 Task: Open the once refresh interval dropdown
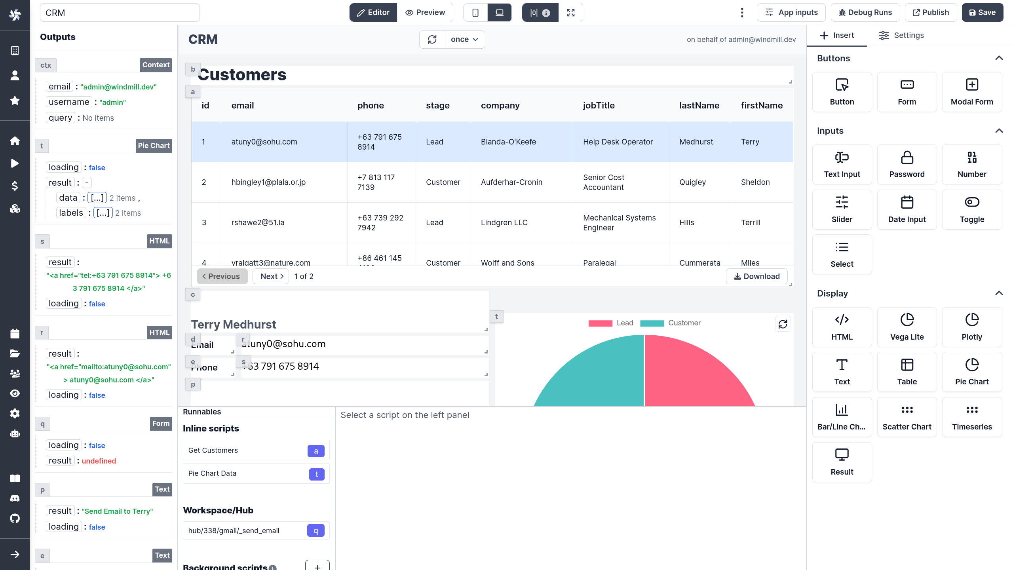(464, 39)
